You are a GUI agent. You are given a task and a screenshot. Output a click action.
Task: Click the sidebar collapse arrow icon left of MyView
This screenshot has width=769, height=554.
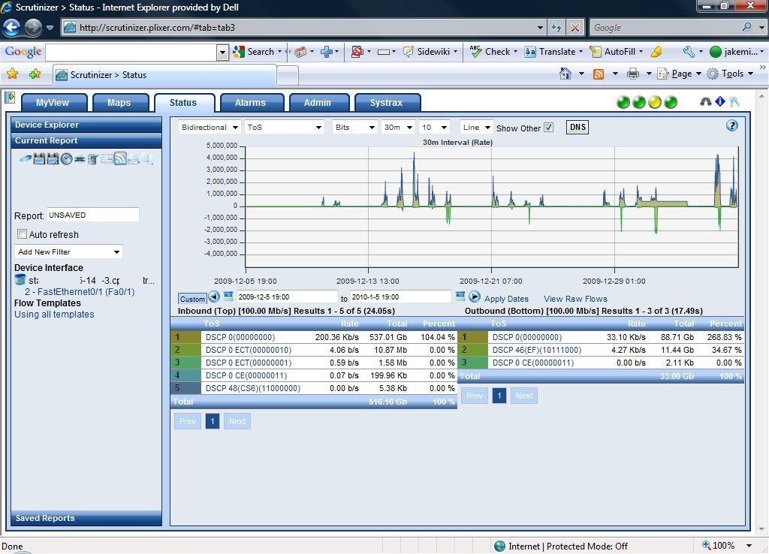pyautogui.click(x=10, y=98)
